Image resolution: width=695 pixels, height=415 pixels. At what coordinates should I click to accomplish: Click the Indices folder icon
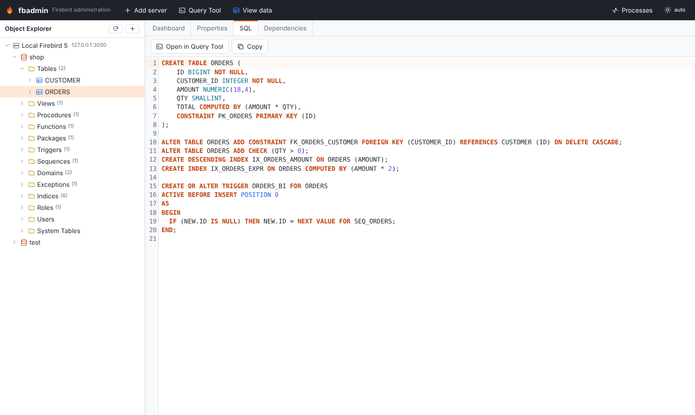pos(31,196)
